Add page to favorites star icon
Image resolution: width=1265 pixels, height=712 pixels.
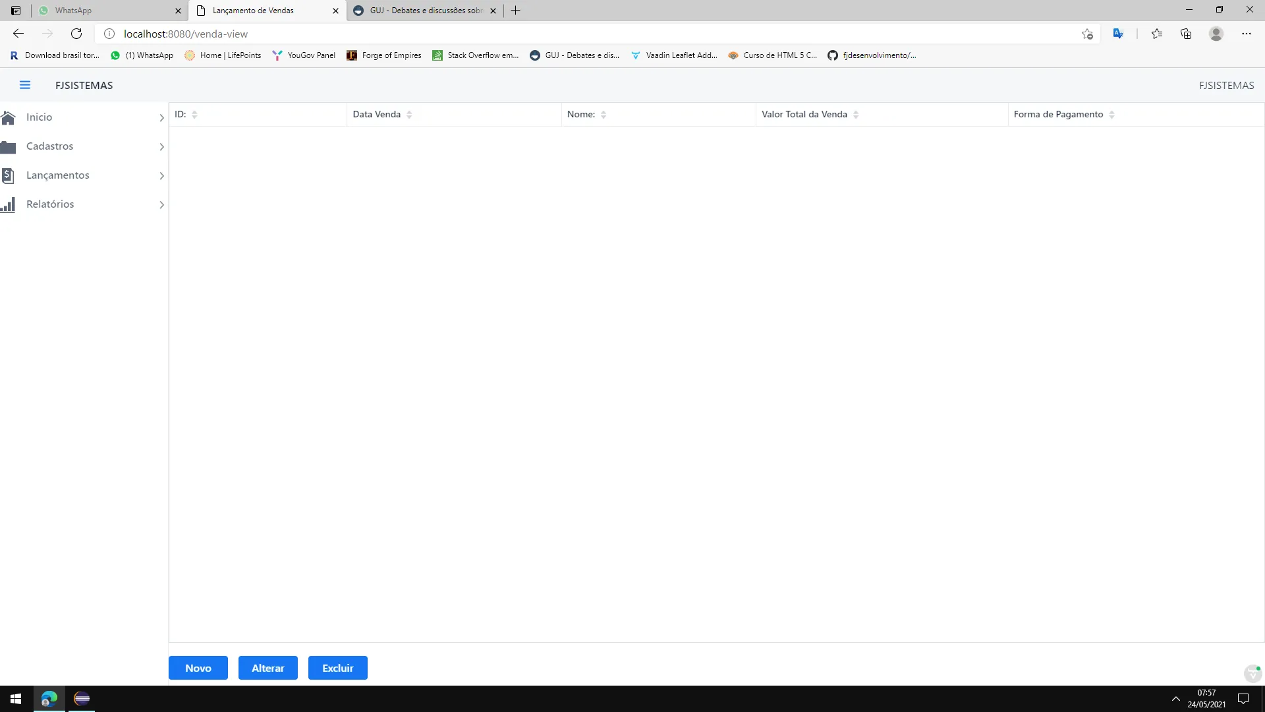pos(1087,34)
